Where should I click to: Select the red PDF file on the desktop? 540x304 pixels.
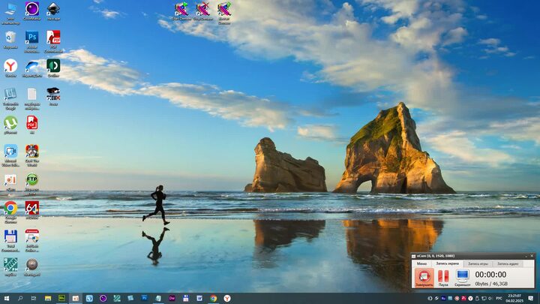pyautogui.click(x=32, y=125)
